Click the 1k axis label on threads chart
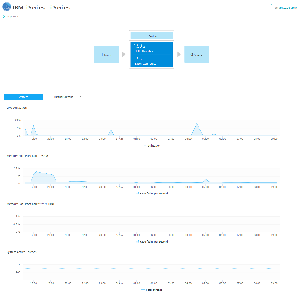The width and height of the screenshot is (303, 307). click(19, 265)
